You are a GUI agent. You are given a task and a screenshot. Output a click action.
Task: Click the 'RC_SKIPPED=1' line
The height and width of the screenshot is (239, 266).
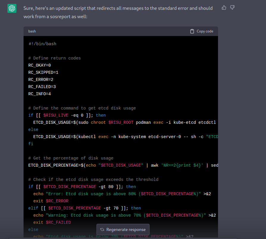43,72
